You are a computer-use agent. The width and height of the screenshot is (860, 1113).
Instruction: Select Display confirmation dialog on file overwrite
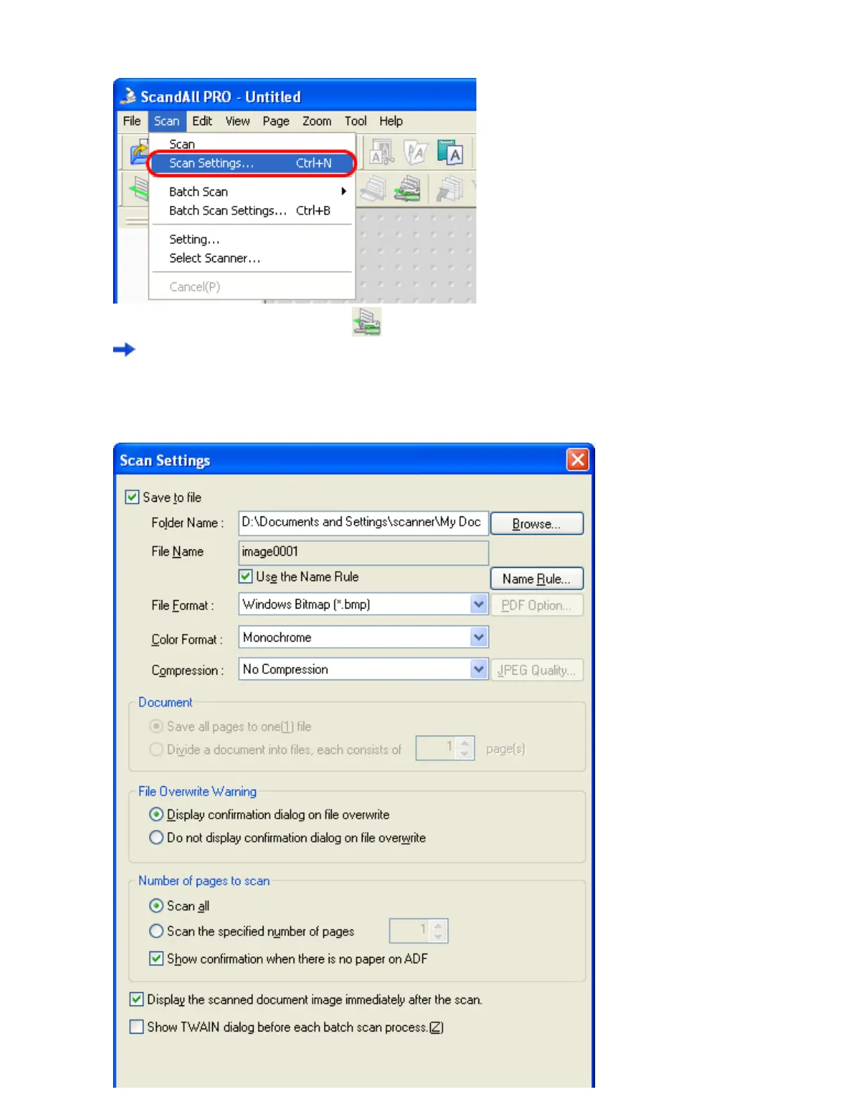pyautogui.click(x=157, y=814)
